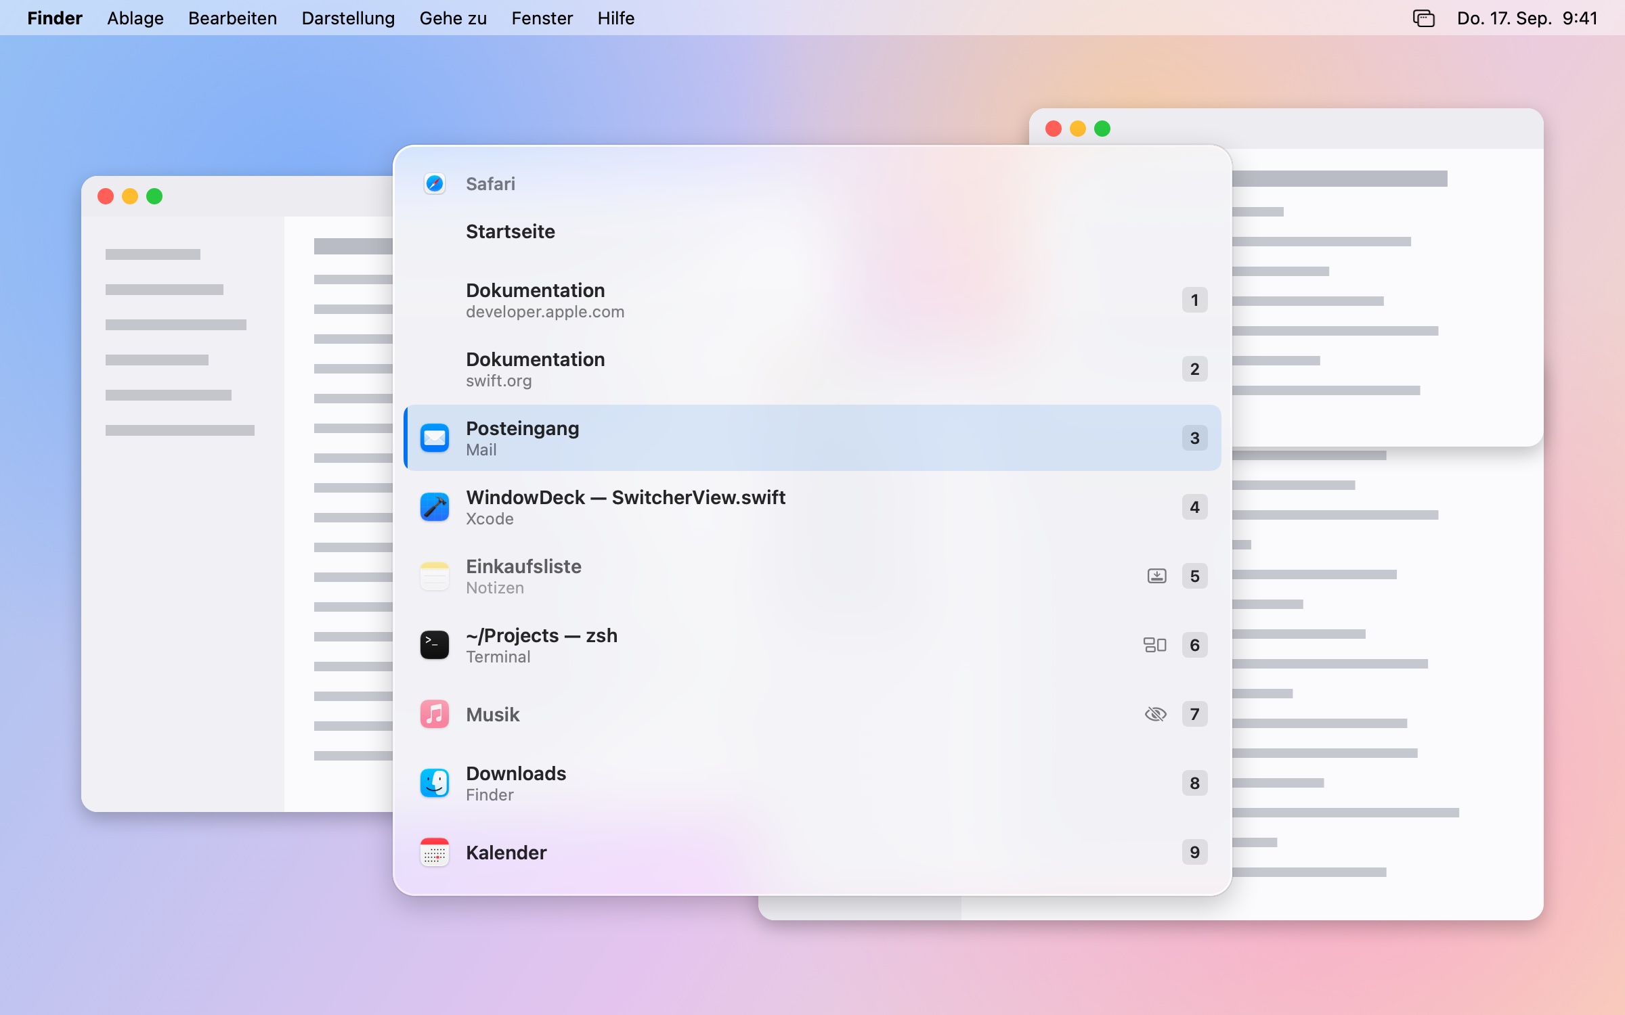Open the Bearbeiten menu
Screen dimensions: 1625x1015
232,18
